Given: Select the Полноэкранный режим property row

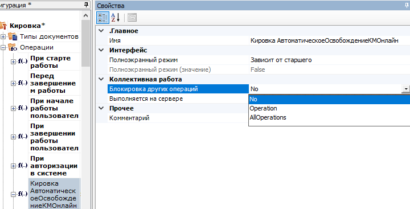Looking at the screenshot, I should pos(178,60).
